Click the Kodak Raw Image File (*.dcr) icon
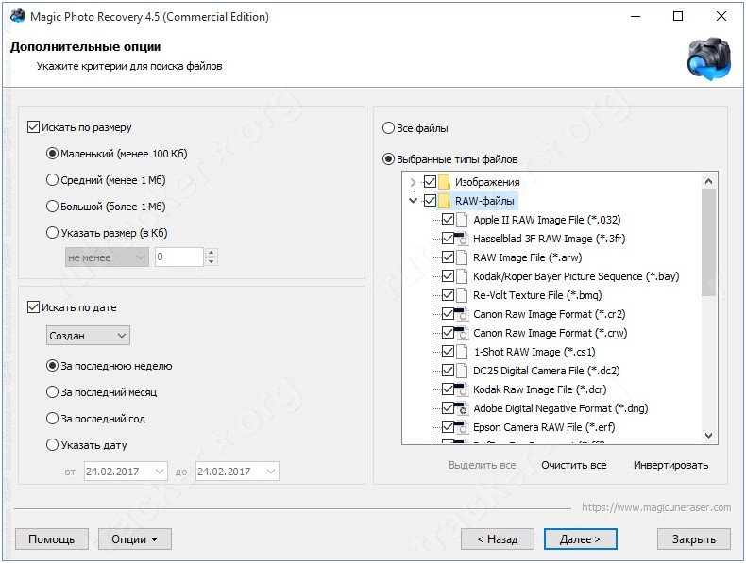This screenshot has width=746, height=563. coord(462,389)
